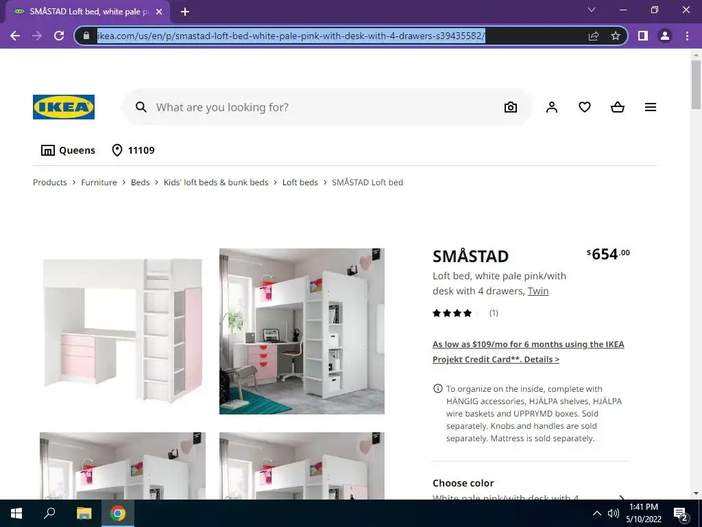Open the shopping bag icon
Image resolution: width=702 pixels, height=527 pixels.
(x=618, y=107)
